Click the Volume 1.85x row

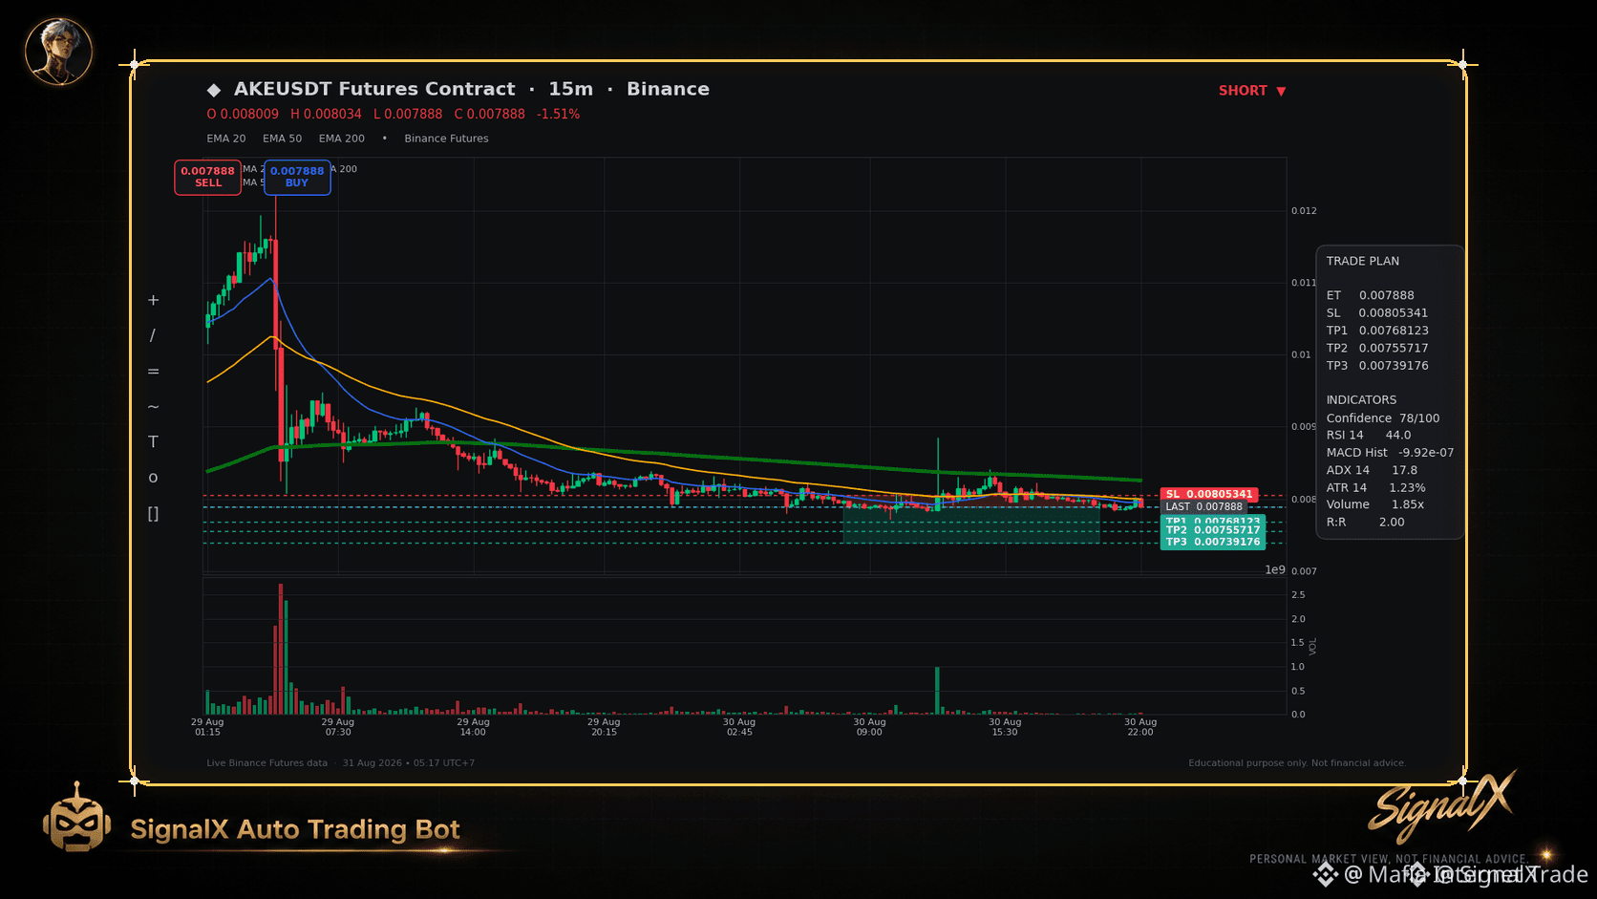tap(1374, 504)
